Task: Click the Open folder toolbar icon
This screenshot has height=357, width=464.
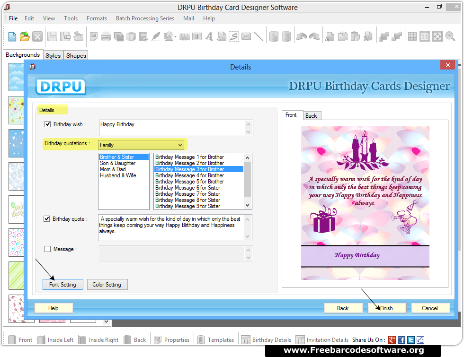Action: pos(25,37)
